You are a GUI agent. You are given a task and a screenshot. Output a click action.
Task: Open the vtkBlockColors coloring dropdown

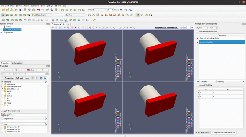42,15
